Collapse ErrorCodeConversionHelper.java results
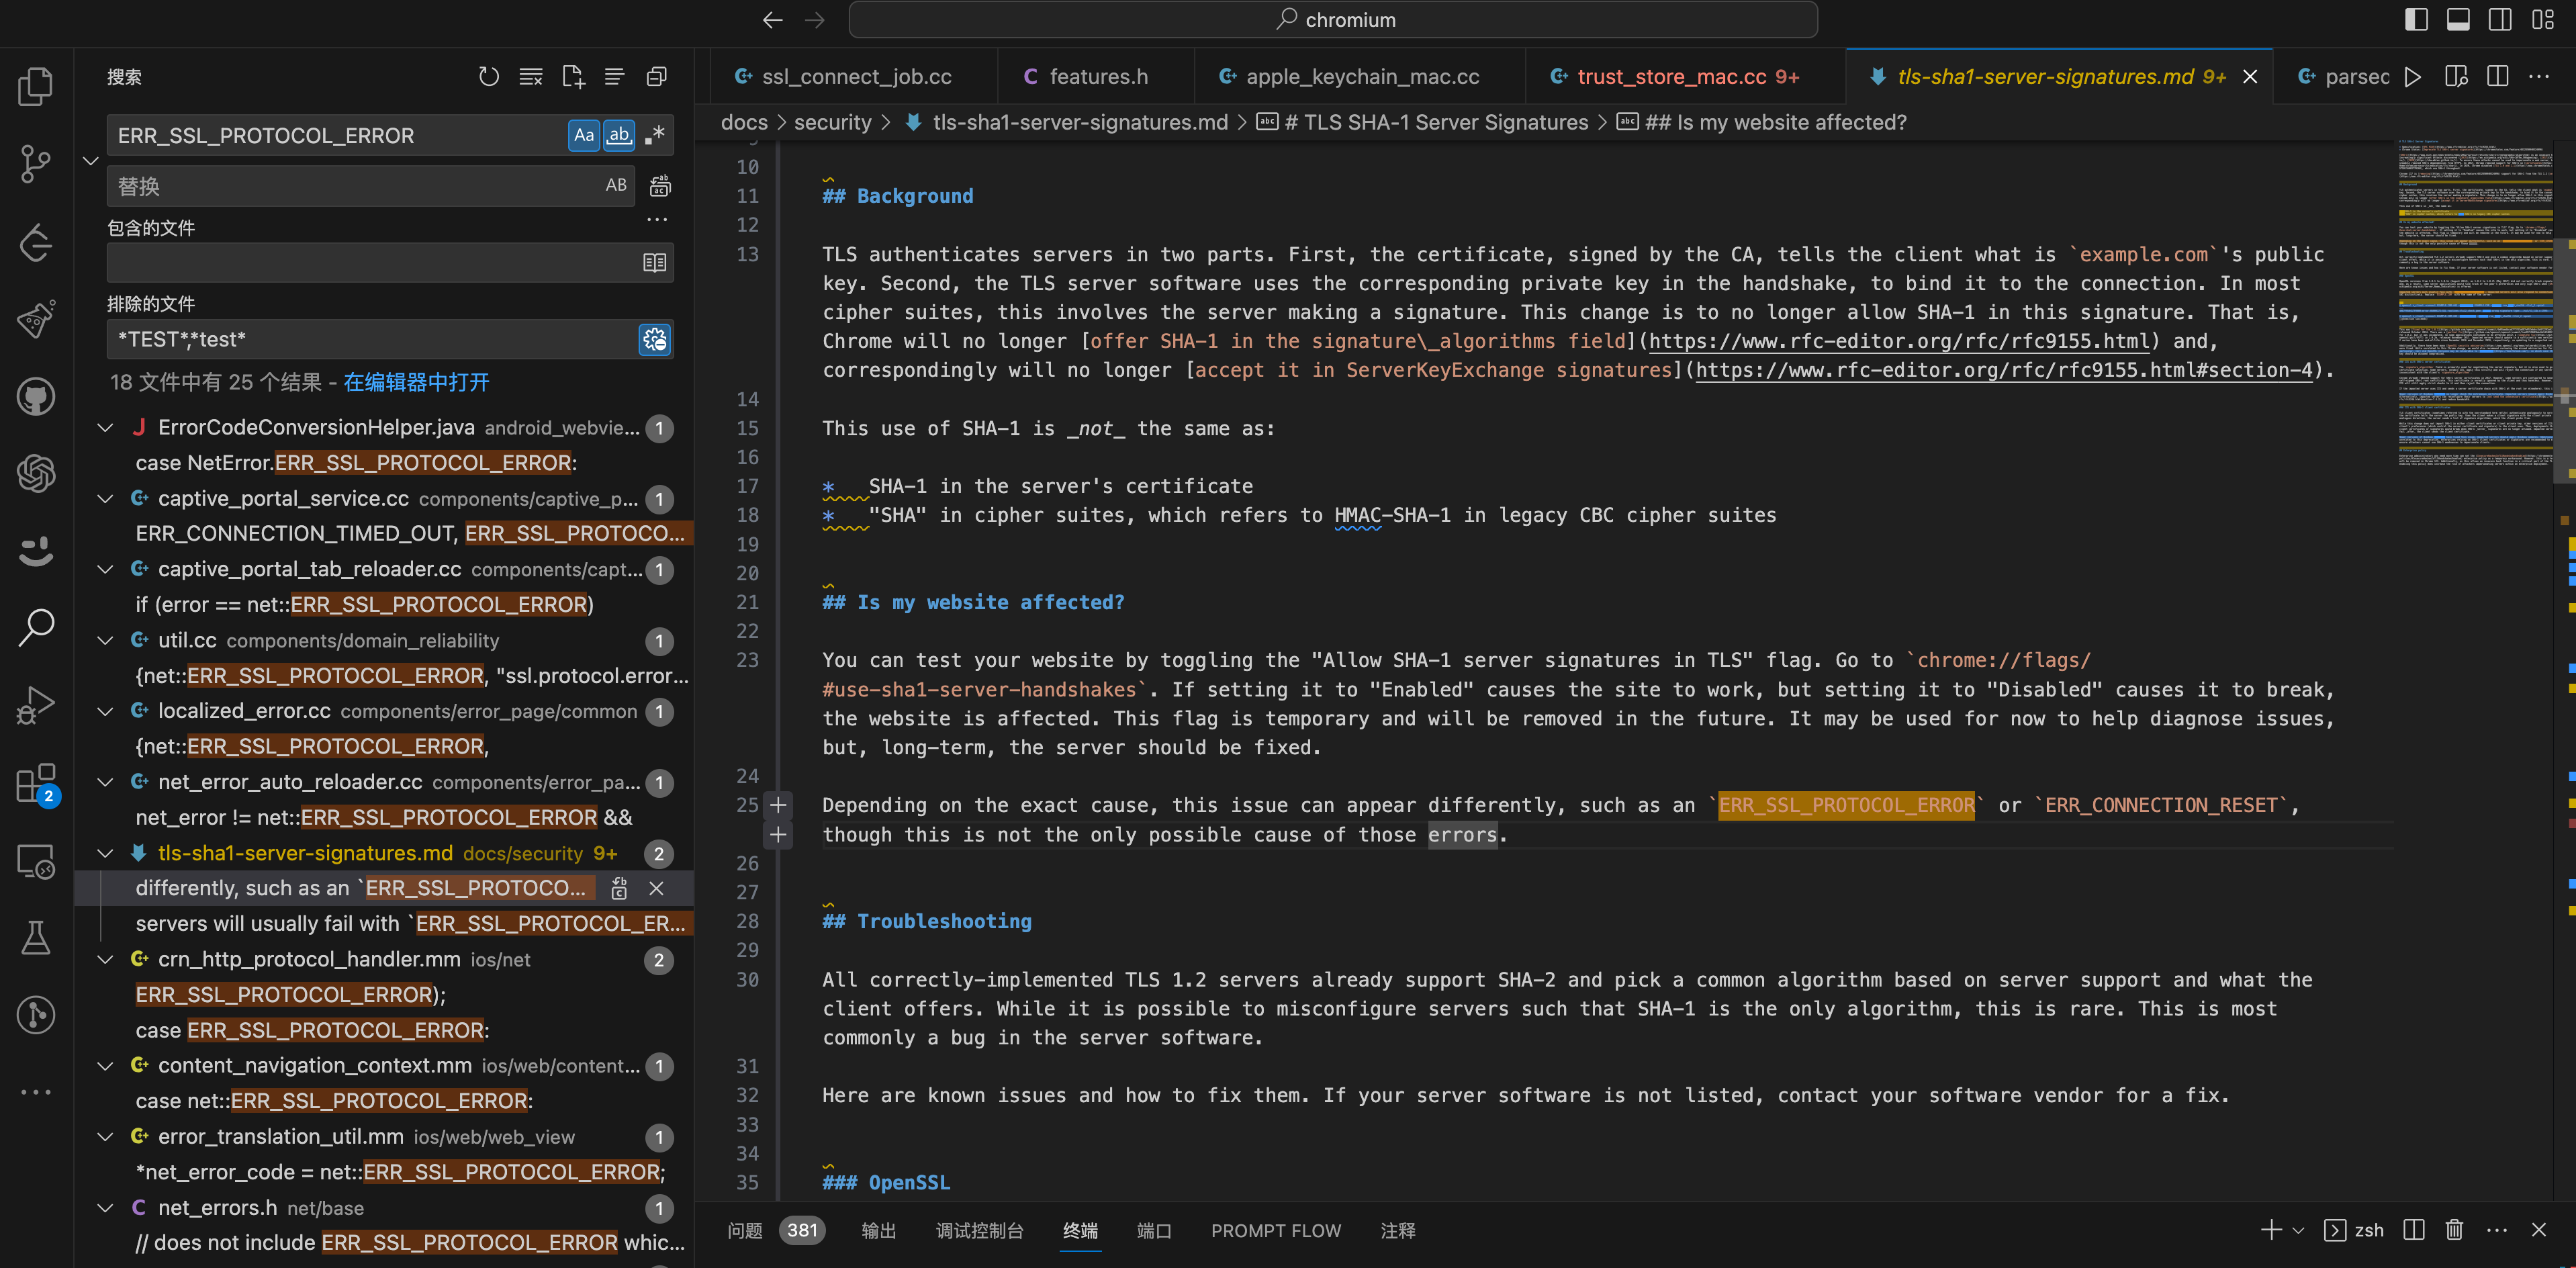 pyautogui.click(x=105, y=427)
